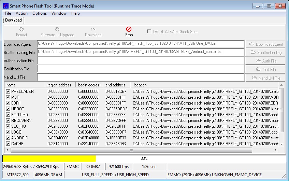Uncheck the EBR1 partition checkbox

tap(8, 103)
